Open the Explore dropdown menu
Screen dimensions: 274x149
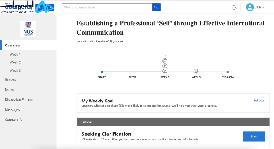click(x=45, y=7)
